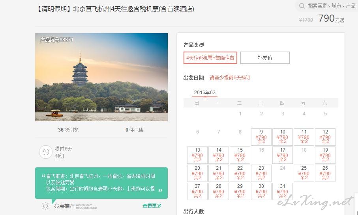Choose departure date March 13
The height and width of the screenshot is (215, 358).
(197, 155)
